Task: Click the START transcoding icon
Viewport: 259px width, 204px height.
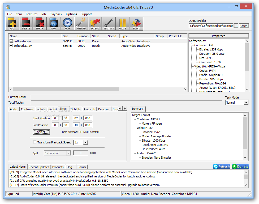Action: [x=136, y=24]
